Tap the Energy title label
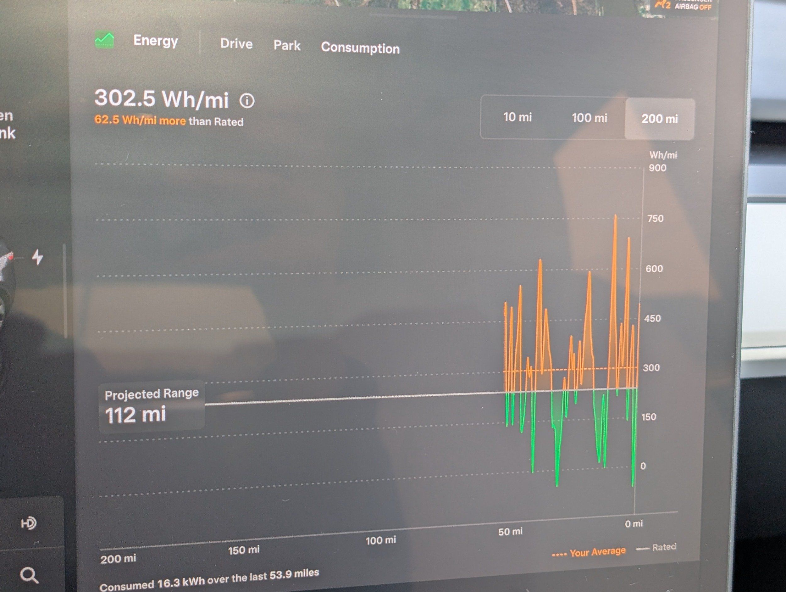The height and width of the screenshot is (592, 786). [x=155, y=41]
